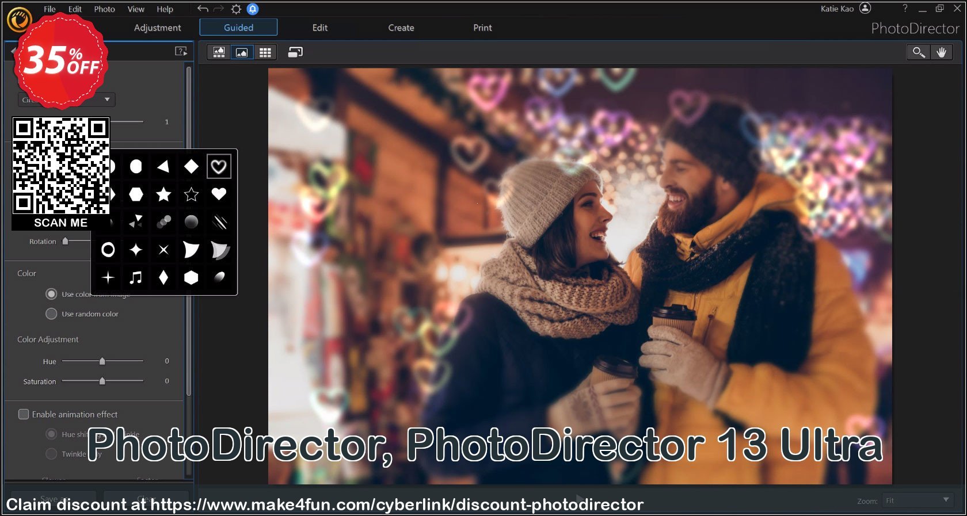This screenshot has width=967, height=516.
Task: Click the left panel vertical scrollbar
Action: click(x=188, y=230)
